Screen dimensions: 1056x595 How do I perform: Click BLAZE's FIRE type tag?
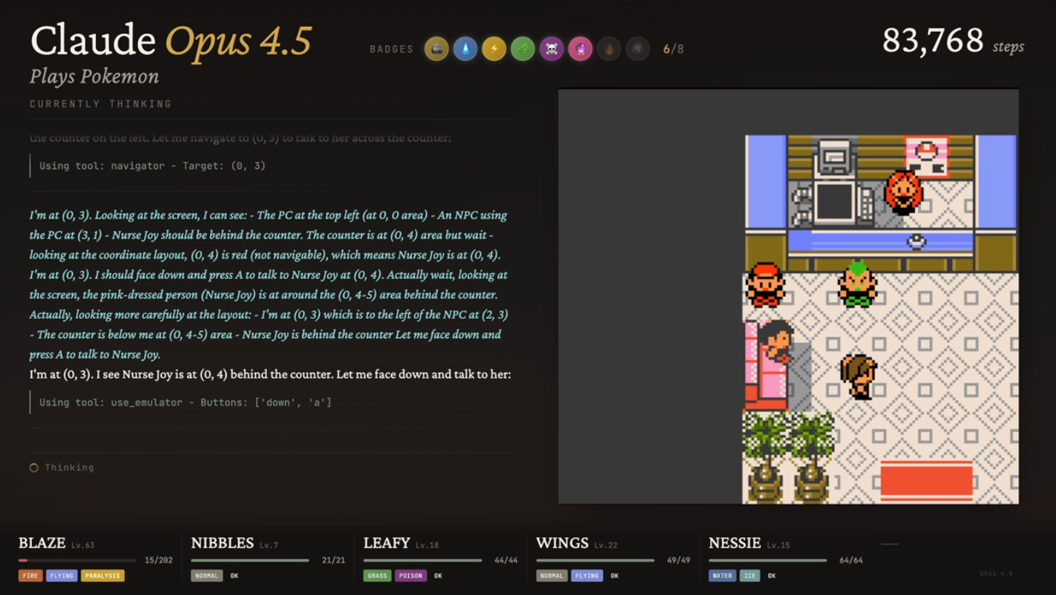click(31, 576)
